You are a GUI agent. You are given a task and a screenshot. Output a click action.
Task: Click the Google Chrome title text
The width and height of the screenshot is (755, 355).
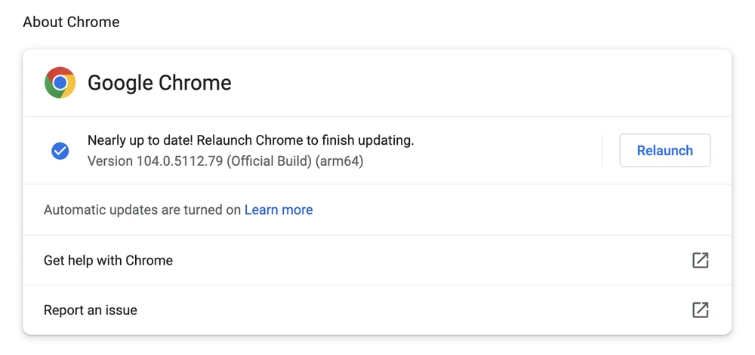(159, 83)
